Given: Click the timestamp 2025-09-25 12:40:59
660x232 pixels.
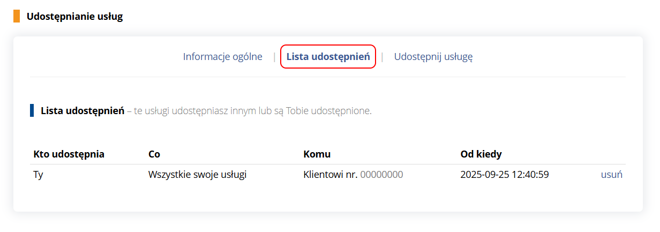Looking at the screenshot, I should click(x=504, y=174).
